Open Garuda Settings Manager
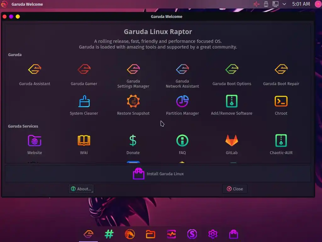This screenshot has width=322, height=242. pyautogui.click(x=133, y=76)
